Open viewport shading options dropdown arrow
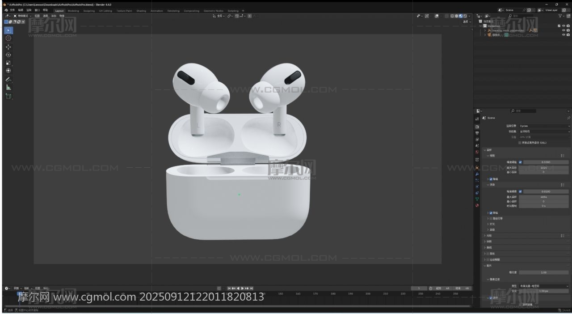Screen dimensions: 572x314 tap(469, 16)
